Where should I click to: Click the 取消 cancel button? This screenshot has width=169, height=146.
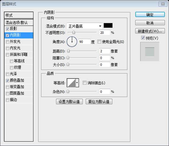point(150,23)
